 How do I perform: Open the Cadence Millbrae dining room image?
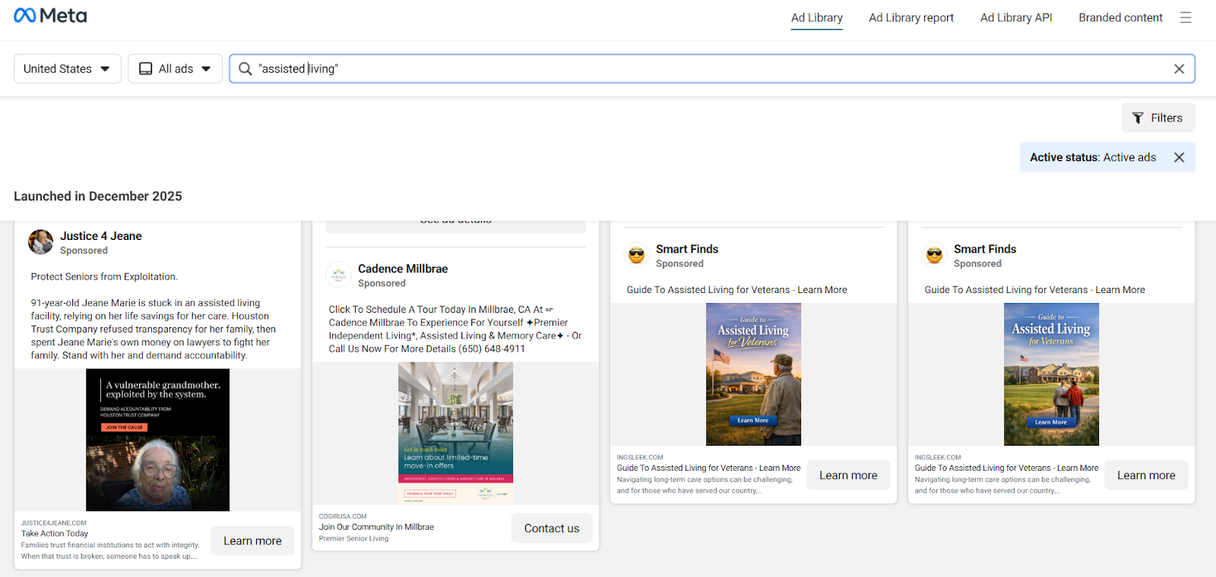click(x=456, y=434)
